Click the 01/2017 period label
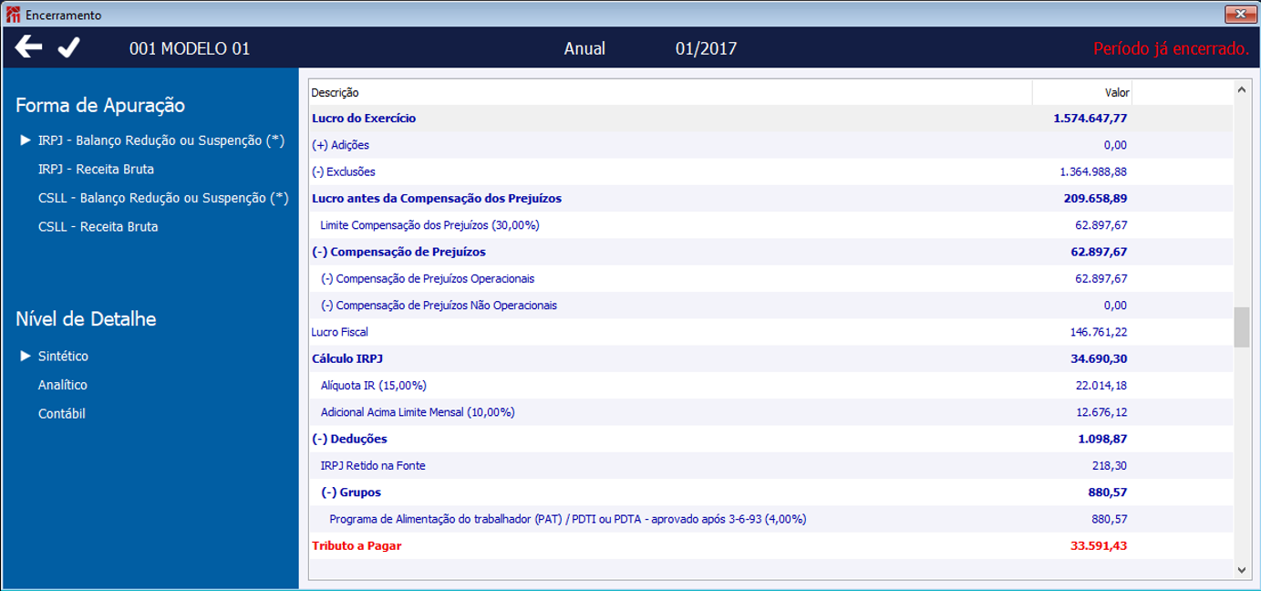 [707, 48]
